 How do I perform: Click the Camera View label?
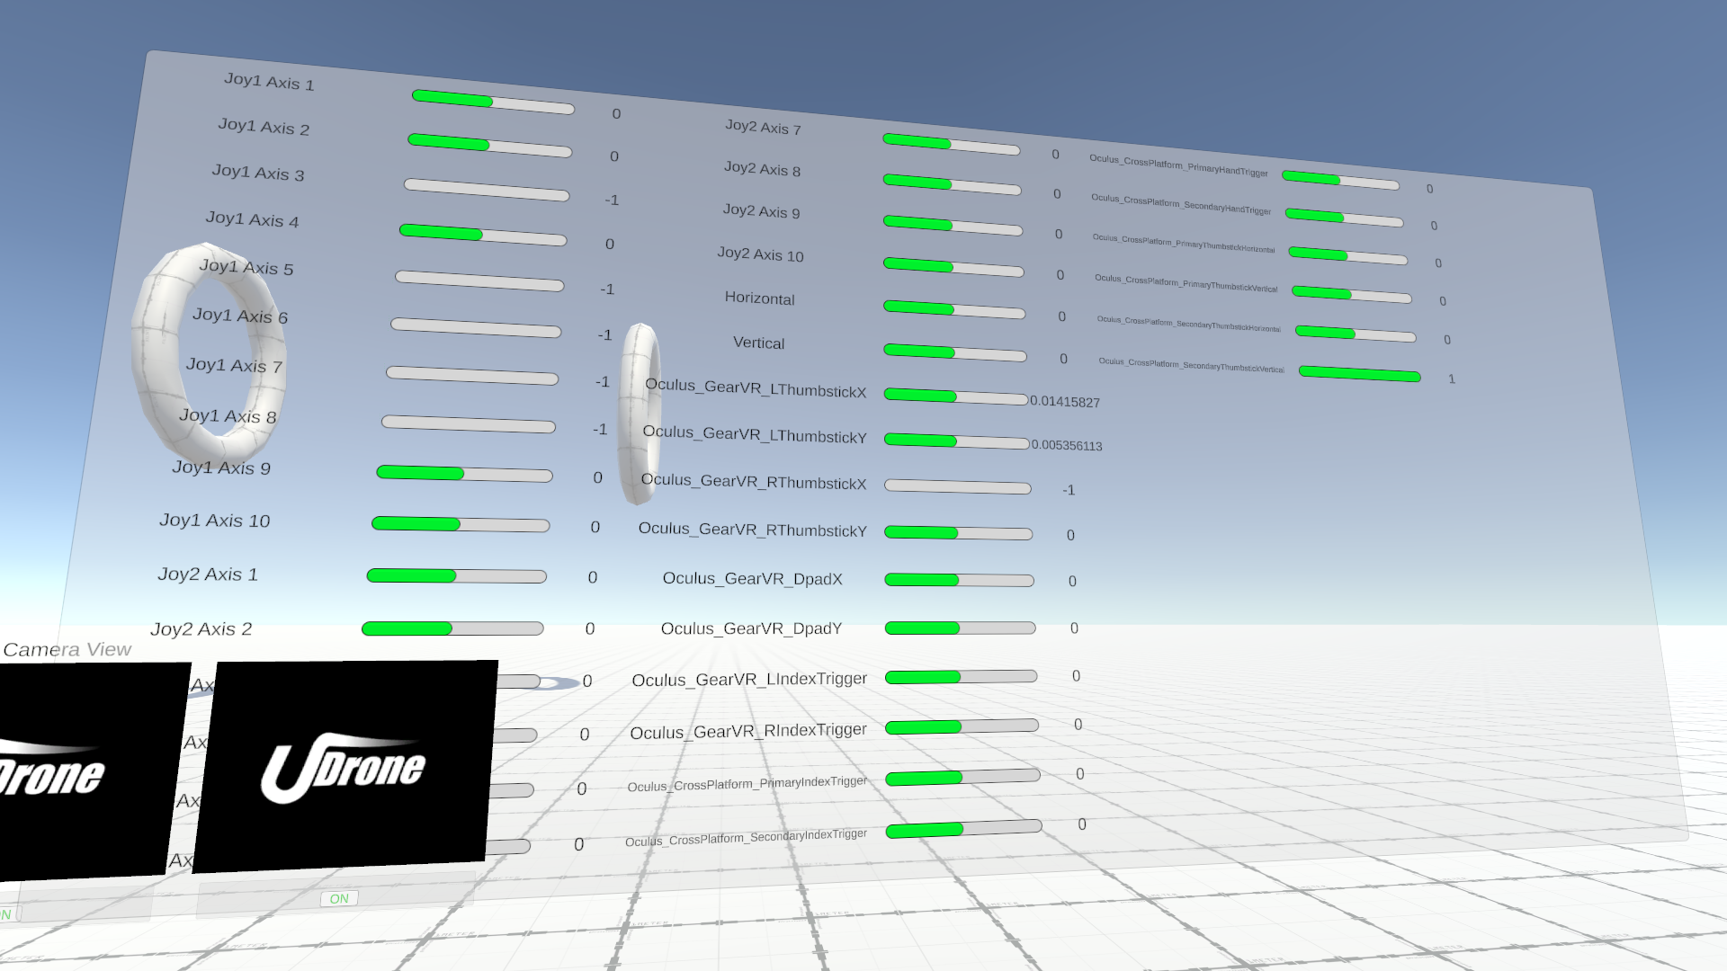67,649
